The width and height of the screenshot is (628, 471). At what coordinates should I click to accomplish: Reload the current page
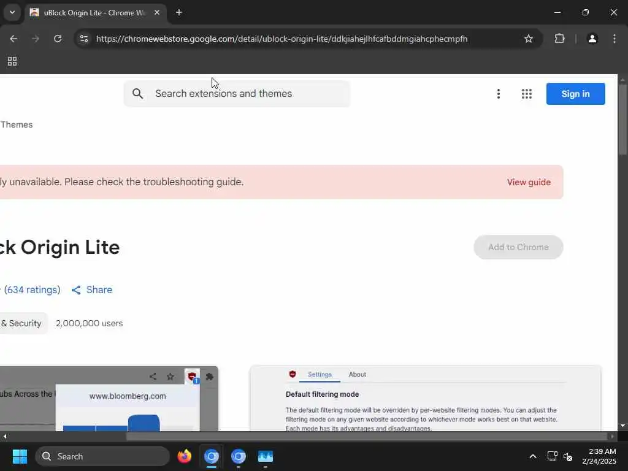pos(58,39)
